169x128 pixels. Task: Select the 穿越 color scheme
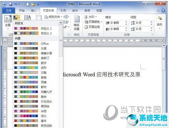[36, 78]
